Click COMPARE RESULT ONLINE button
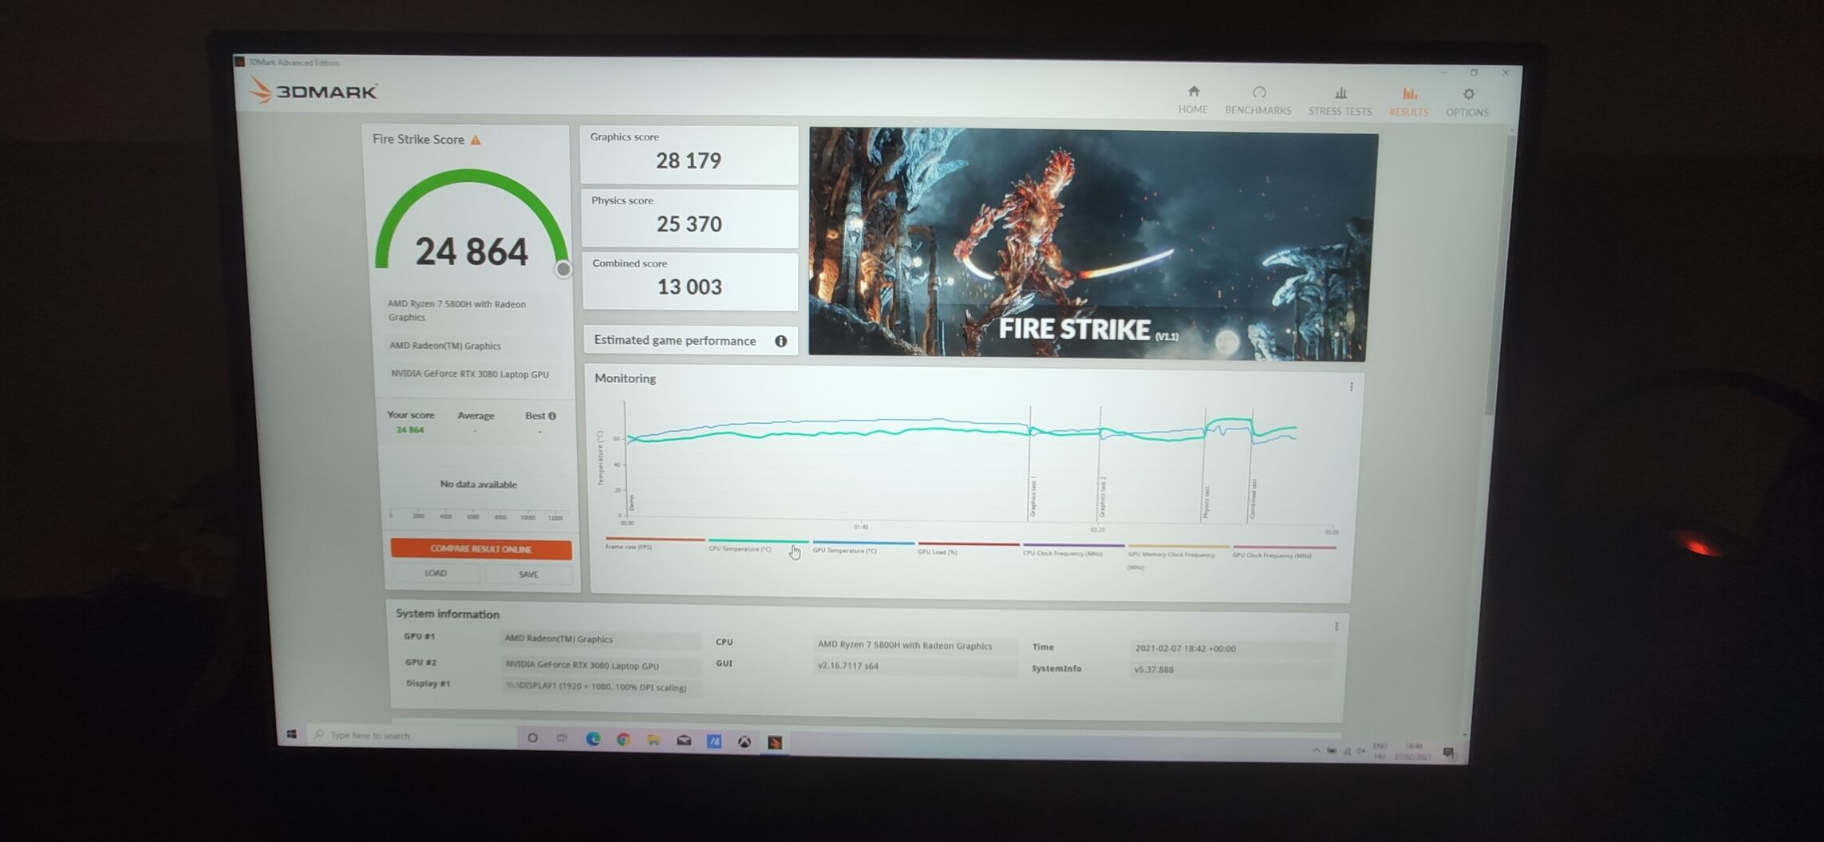The height and width of the screenshot is (842, 1824). click(x=481, y=549)
